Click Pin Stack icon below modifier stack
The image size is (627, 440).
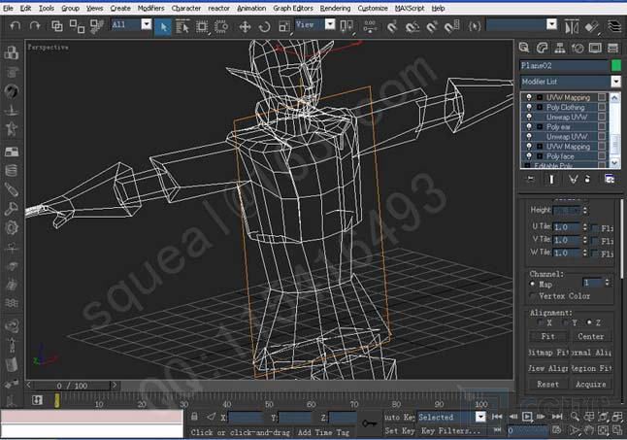(530, 179)
